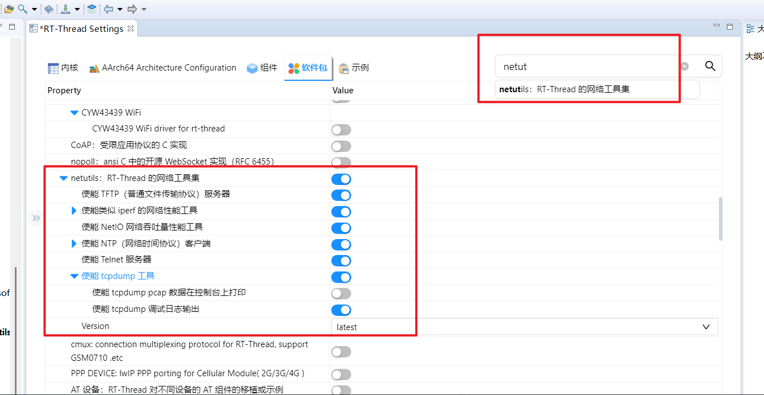The width and height of the screenshot is (764, 395).
Task: Select the AT 设备 row text
Action: [x=177, y=390]
